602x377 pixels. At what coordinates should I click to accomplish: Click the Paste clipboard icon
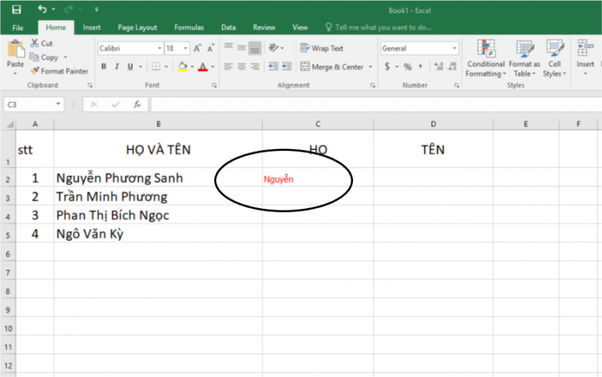(x=16, y=50)
